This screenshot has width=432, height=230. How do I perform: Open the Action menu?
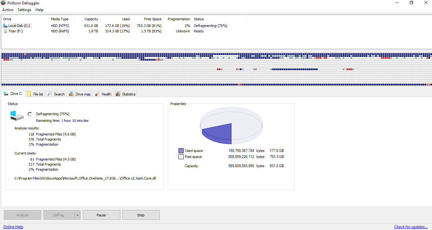click(x=8, y=10)
